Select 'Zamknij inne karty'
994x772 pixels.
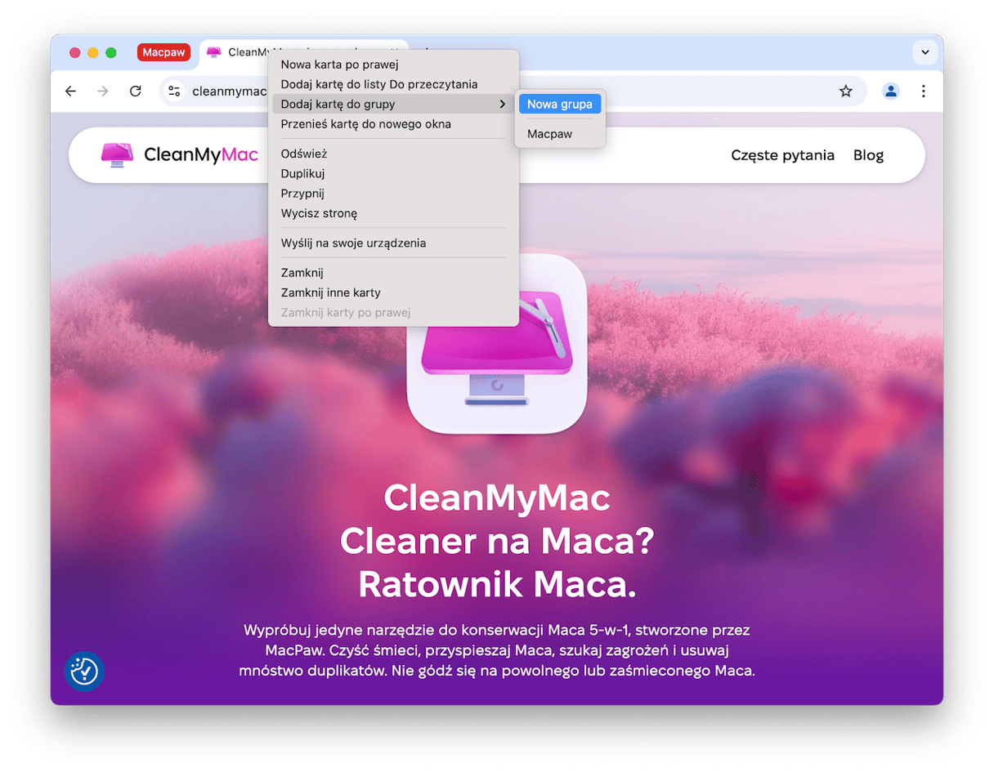[x=394, y=292]
